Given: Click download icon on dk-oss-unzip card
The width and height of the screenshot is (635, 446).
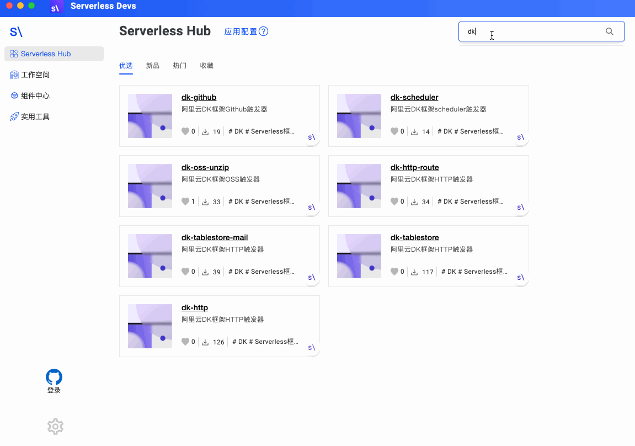Looking at the screenshot, I should coord(205,201).
